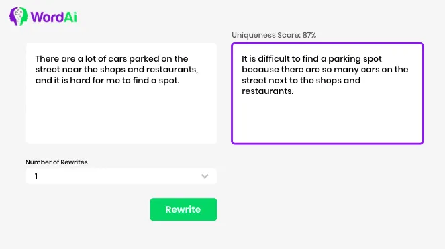Click empty space inside the purple-bordered output box

328,121
